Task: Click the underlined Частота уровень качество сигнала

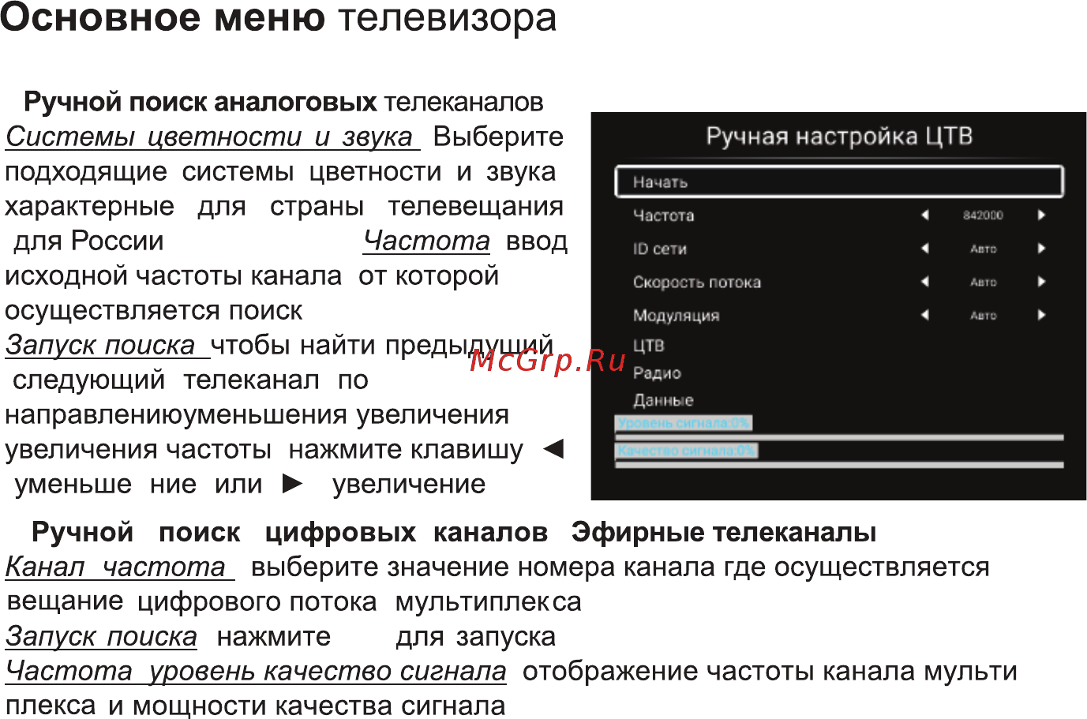Action: pyautogui.click(x=256, y=671)
